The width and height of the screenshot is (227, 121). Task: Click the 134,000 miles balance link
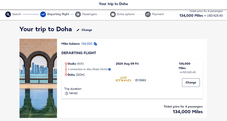click(87, 44)
